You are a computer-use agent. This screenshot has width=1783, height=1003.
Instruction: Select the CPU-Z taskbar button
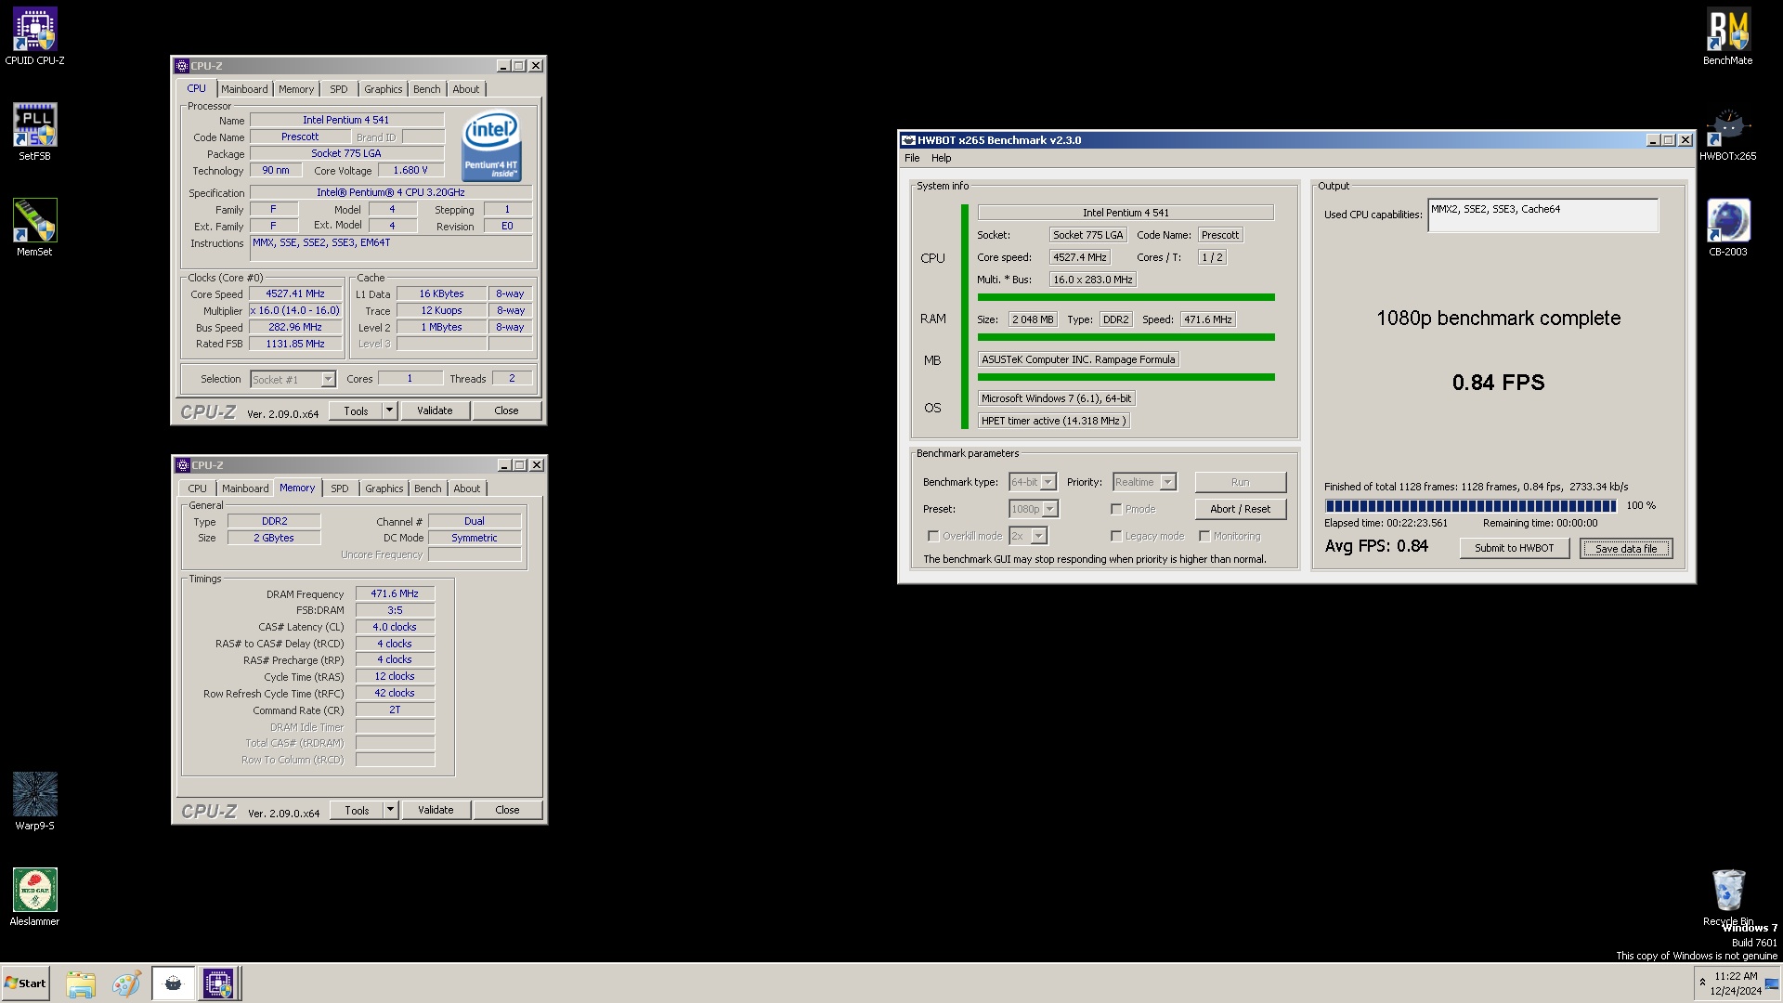click(x=219, y=983)
